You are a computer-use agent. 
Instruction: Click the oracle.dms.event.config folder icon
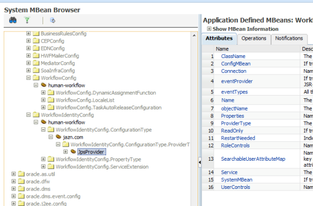click(x=21, y=196)
